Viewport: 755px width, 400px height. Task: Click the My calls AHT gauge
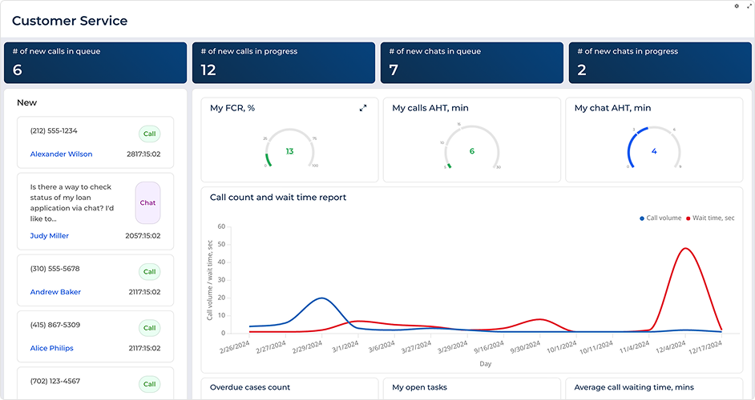(x=472, y=150)
